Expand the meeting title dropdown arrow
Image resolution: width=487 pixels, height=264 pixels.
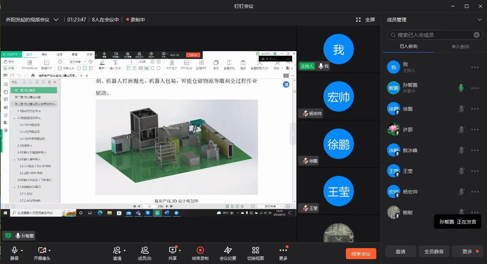(56, 20)
